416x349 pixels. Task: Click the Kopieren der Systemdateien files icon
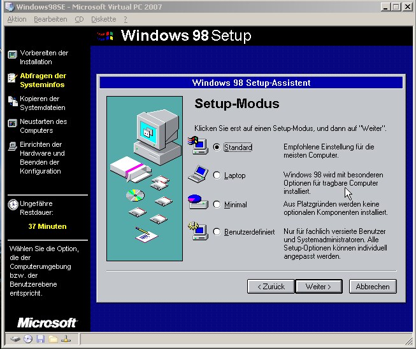13,101
